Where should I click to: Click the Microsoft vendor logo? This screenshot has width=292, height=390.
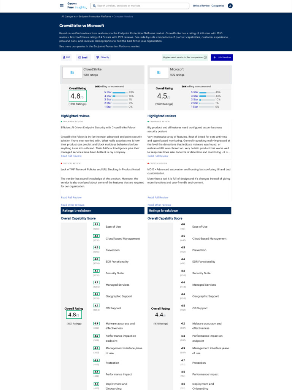tap(159, 72)
